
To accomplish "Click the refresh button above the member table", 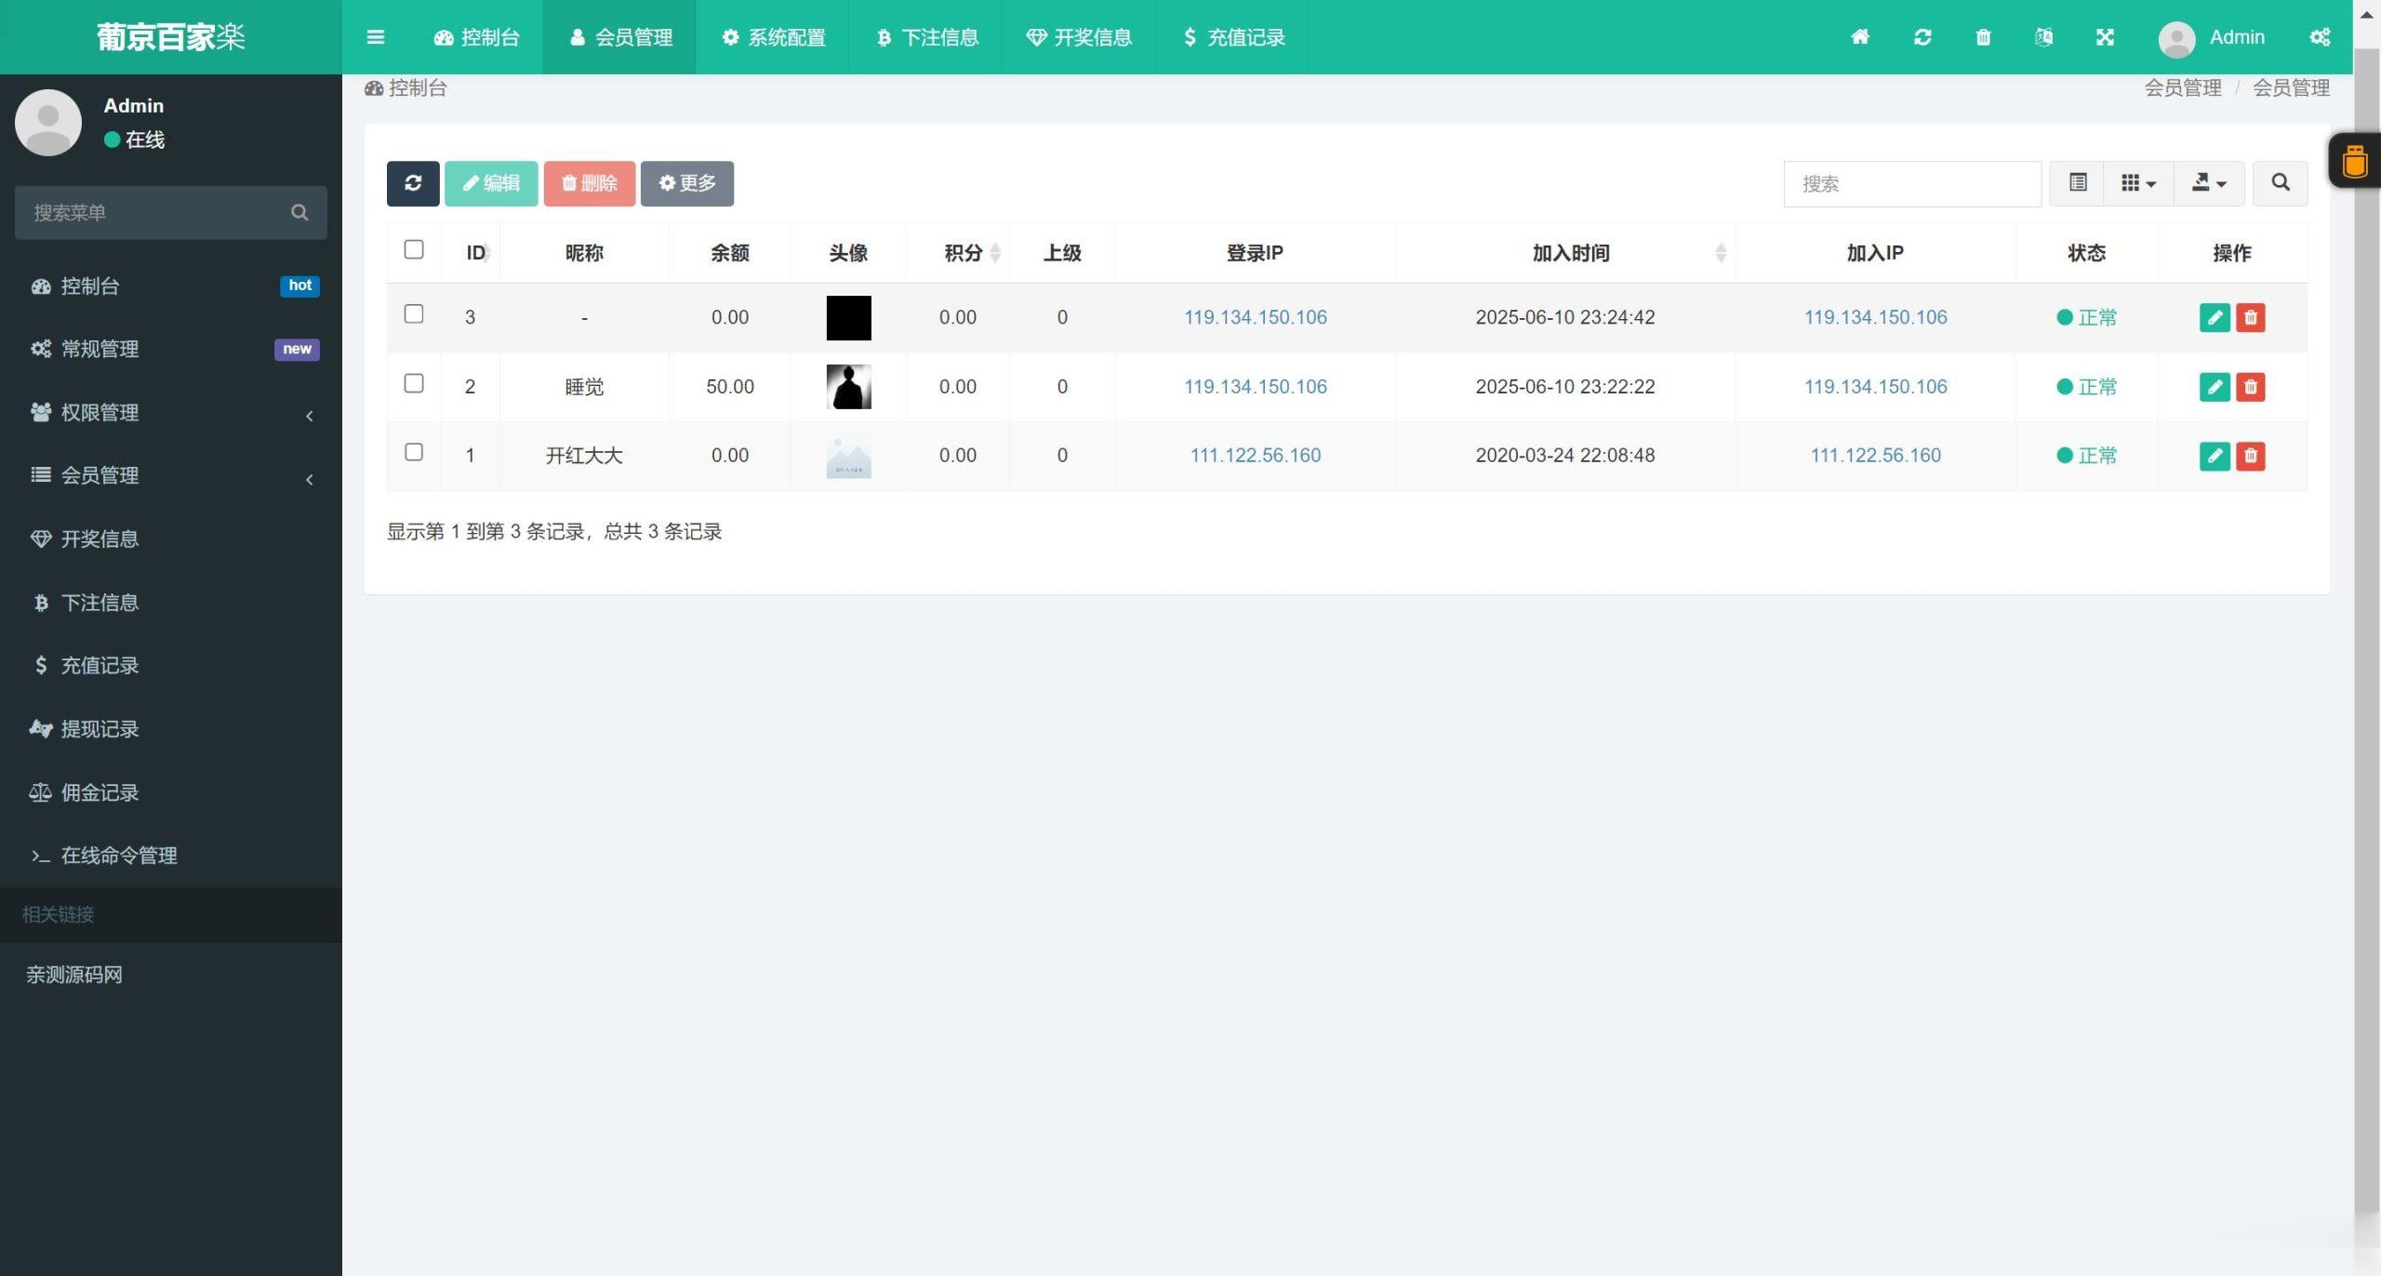I will 412,183.
